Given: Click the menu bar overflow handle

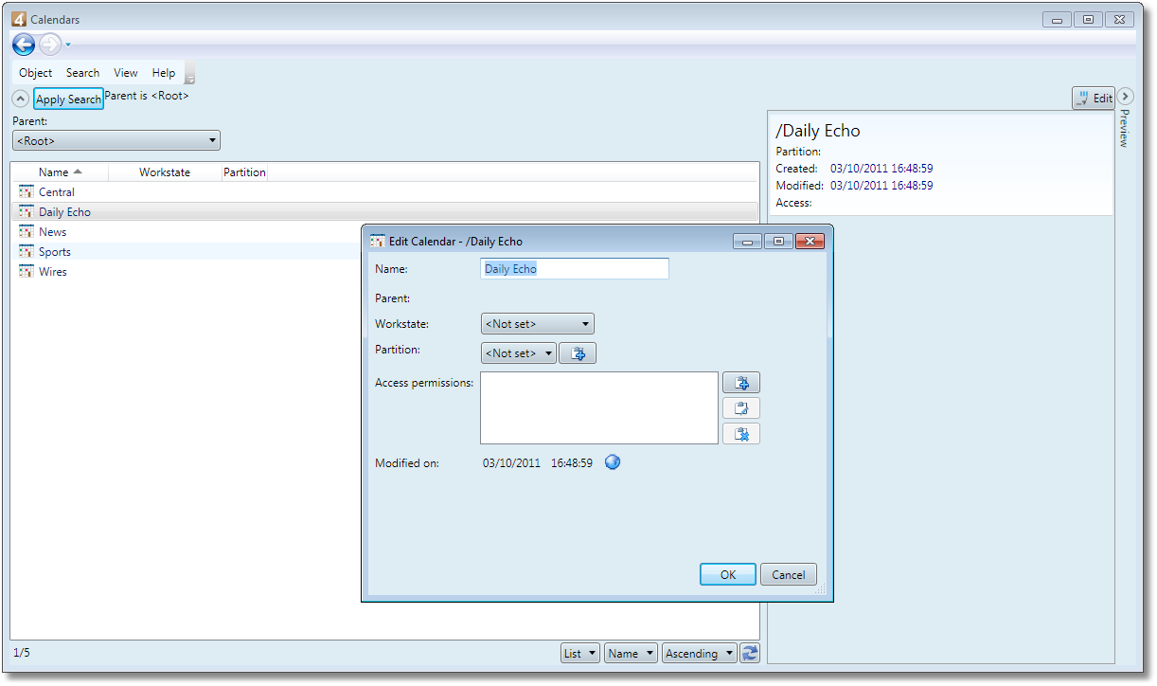Looking at the screenshot, I should [190, 74].
